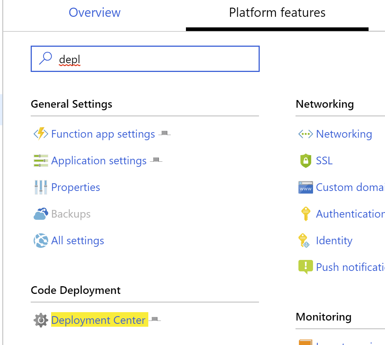Click the Backups cloud icon

pos(40,214)
